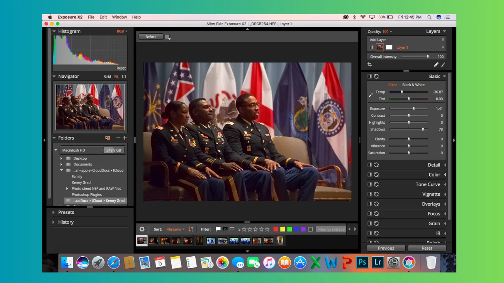Open the Opacity value dropdown
Image resolution: width=504 pixels, height=283 pixels.
(x=387, y=31)
